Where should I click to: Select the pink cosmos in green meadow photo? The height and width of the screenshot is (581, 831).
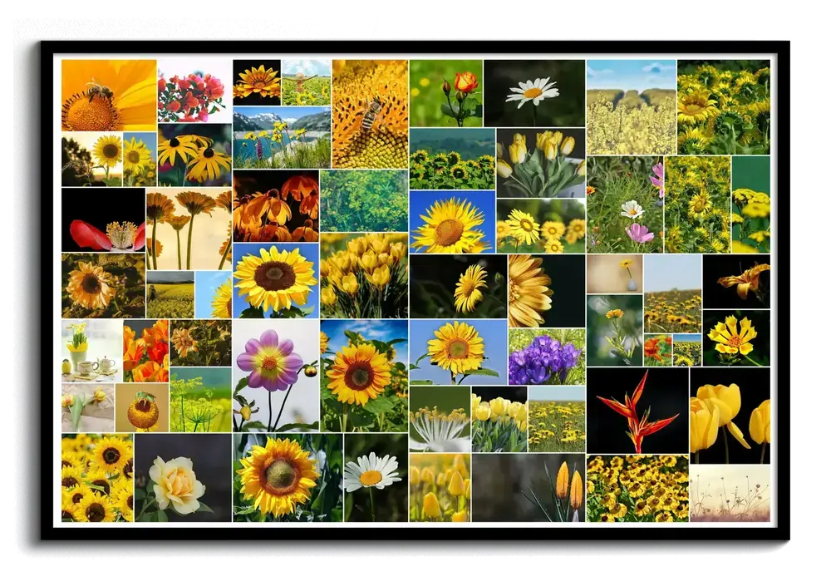pyautogui.click(x=625, y=204)
